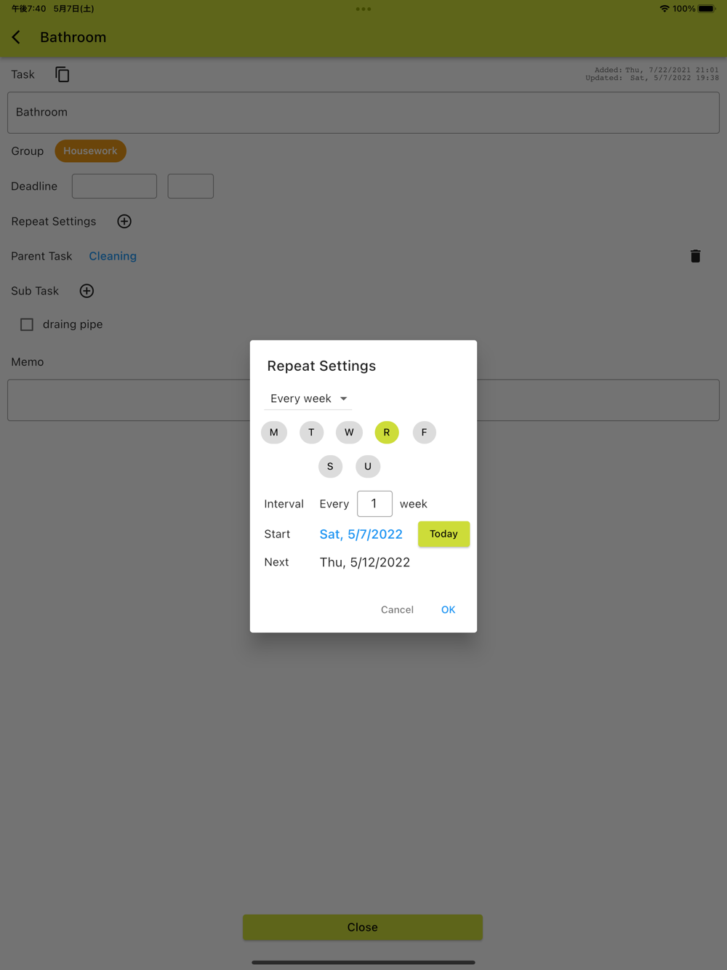Viewport: 727px width, 970px height.
Task: Cancel the Repeat Settings dialog
Action: click(397, 610)
